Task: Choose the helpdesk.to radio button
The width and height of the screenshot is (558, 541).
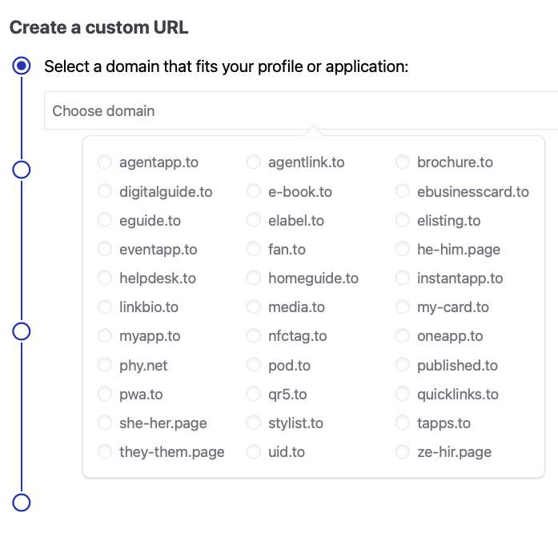Action: [x=105, y=279]
